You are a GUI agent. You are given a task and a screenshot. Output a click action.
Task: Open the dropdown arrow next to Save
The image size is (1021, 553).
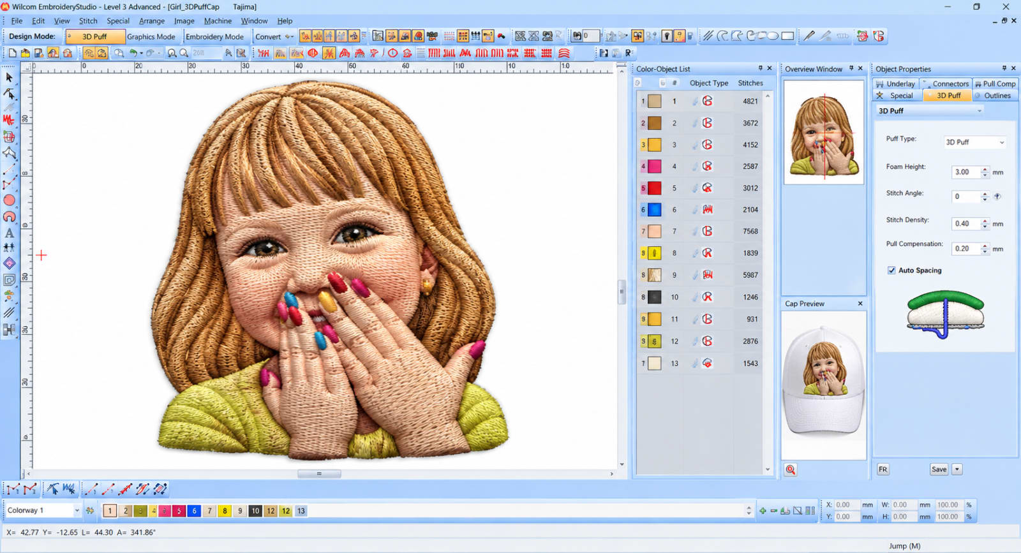click(x=957, y=469)
